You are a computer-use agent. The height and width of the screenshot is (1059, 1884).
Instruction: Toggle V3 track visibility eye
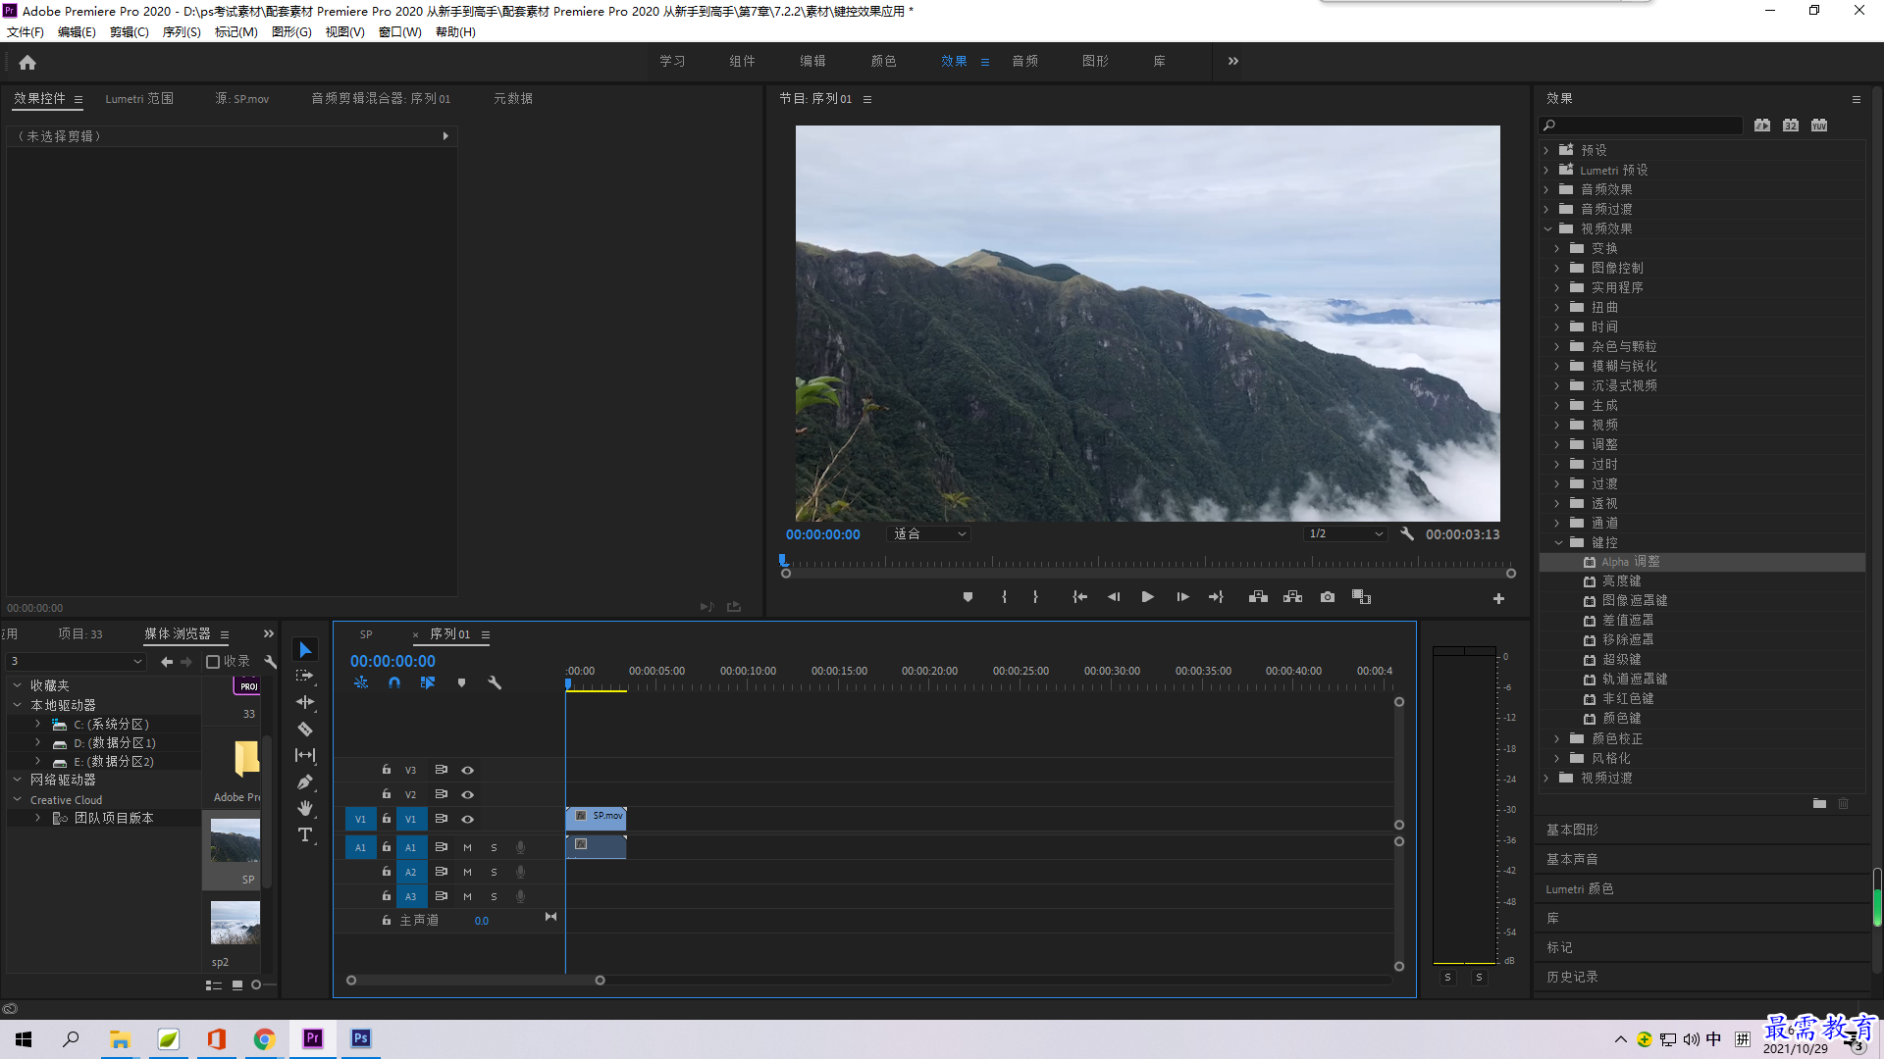click(x=468, y=770)
